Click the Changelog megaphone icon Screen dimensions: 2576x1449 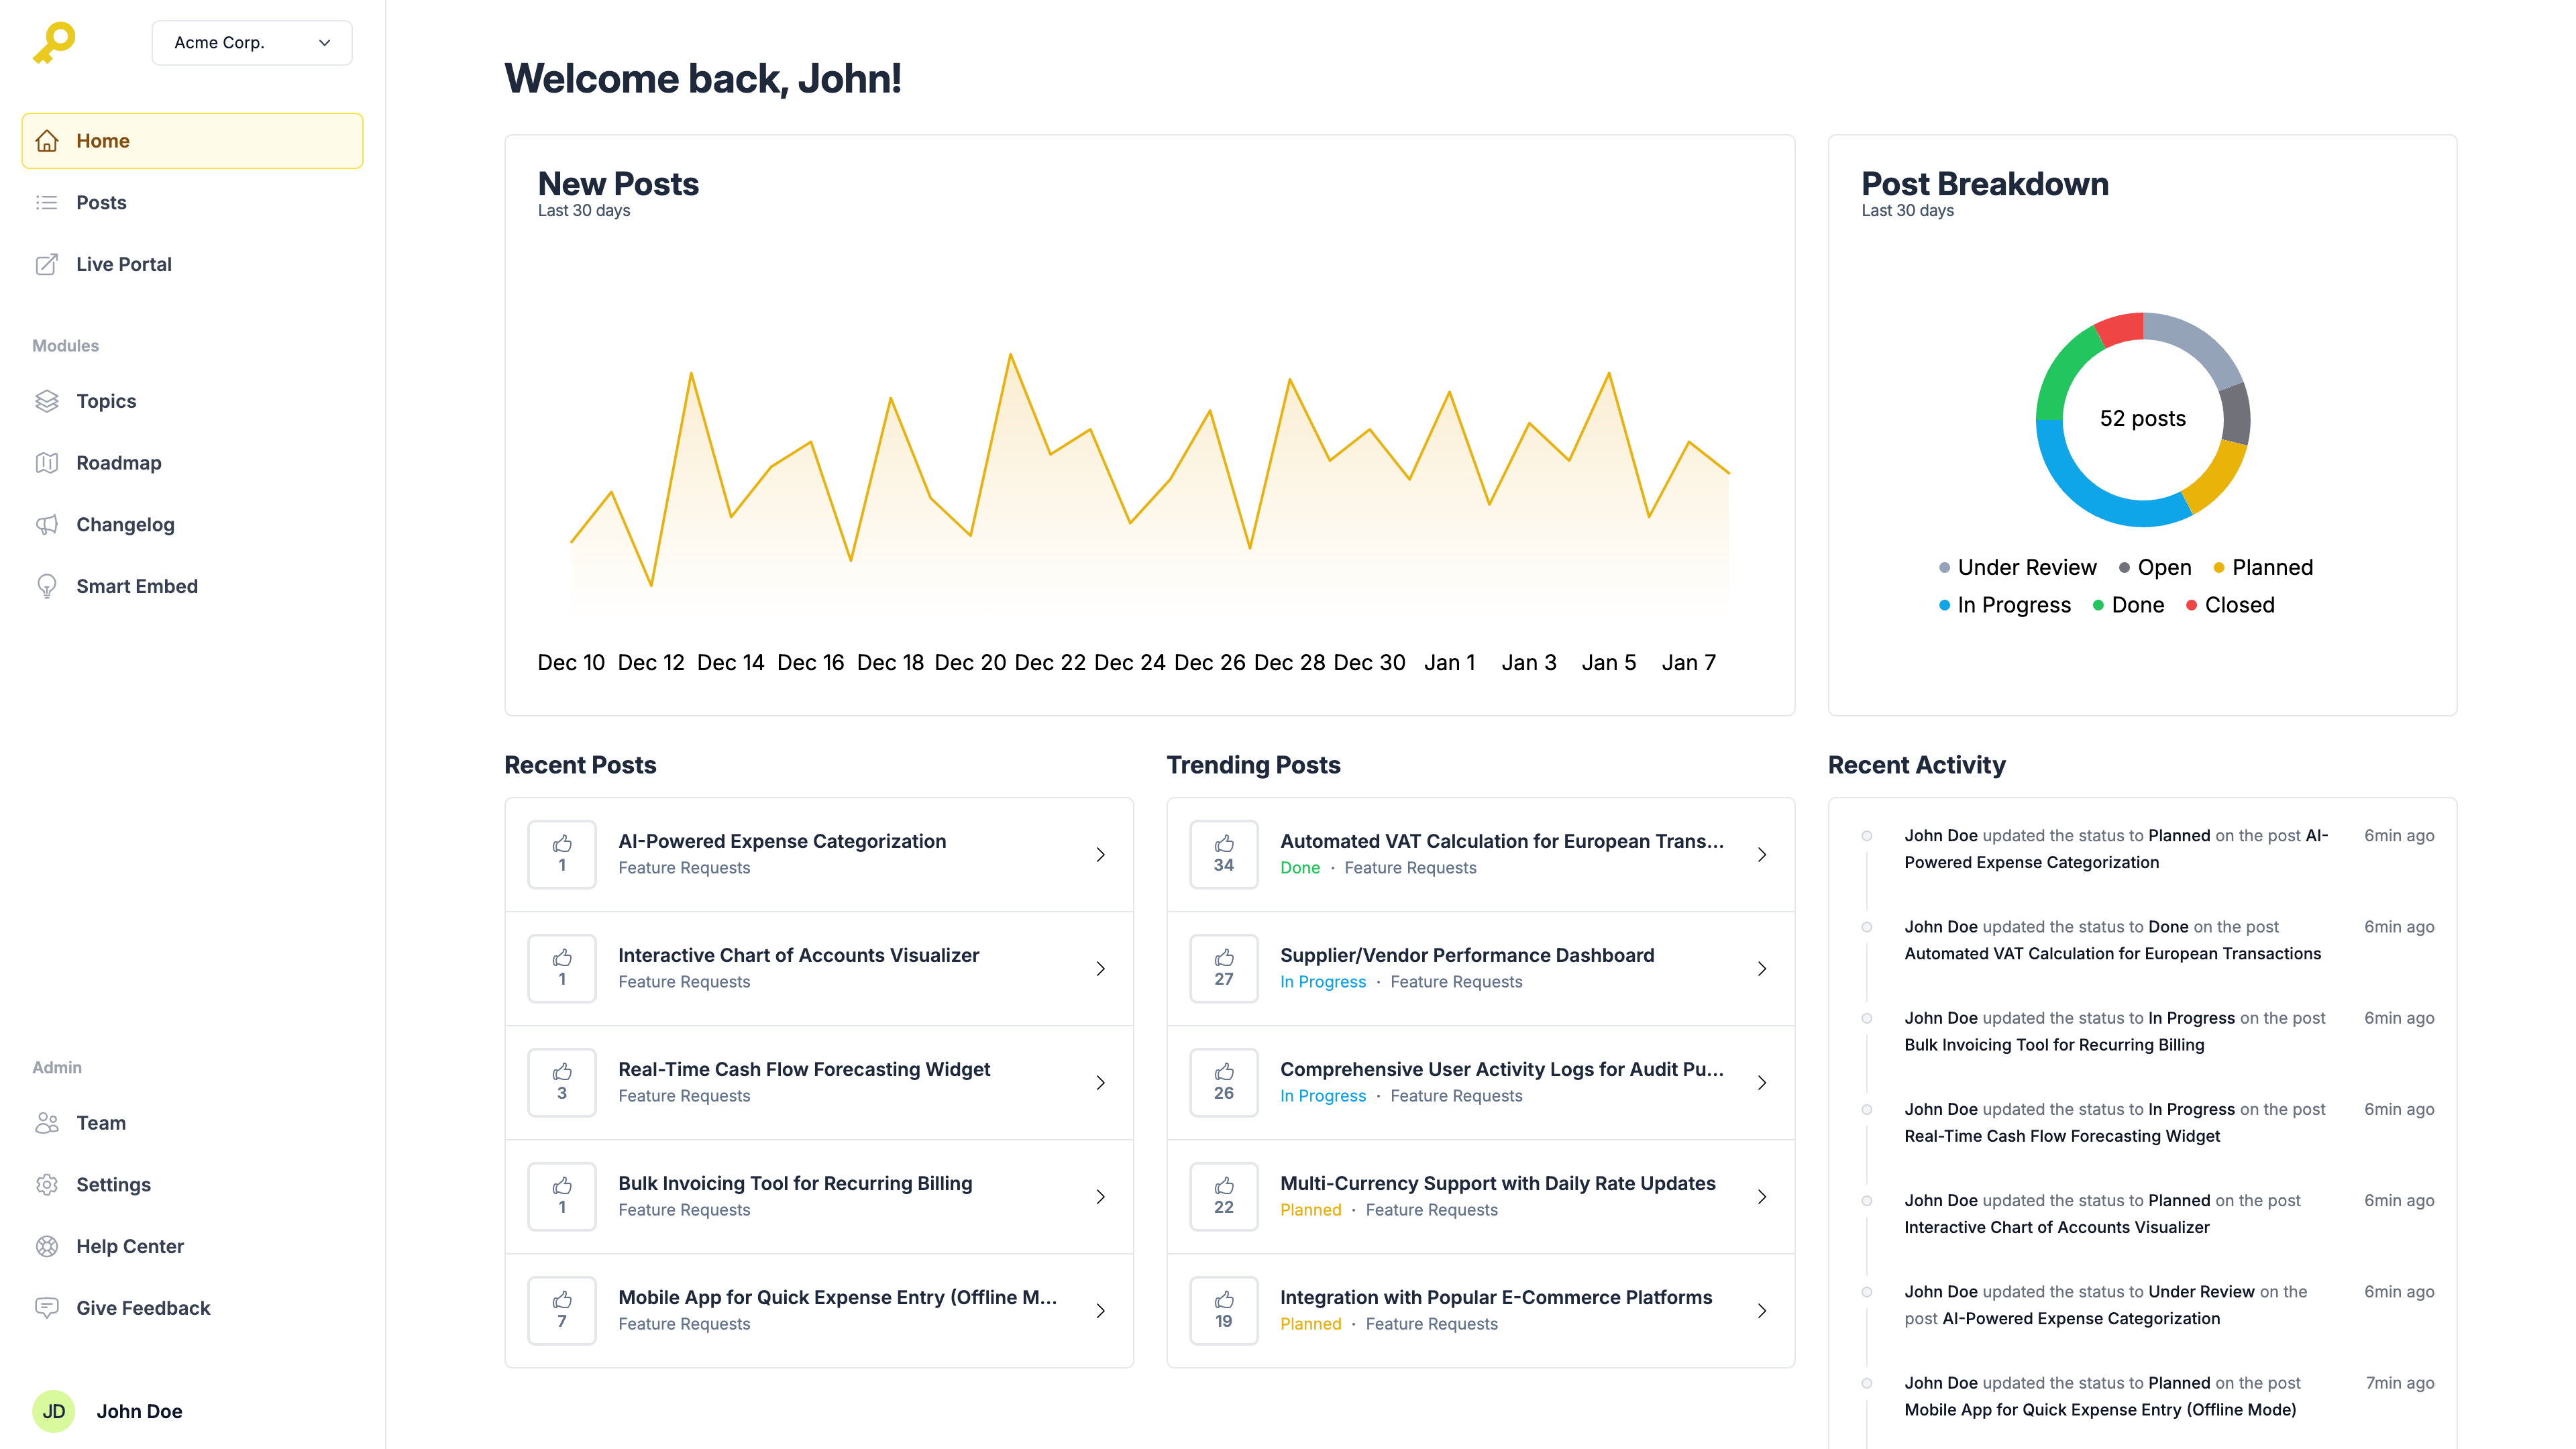47,525
